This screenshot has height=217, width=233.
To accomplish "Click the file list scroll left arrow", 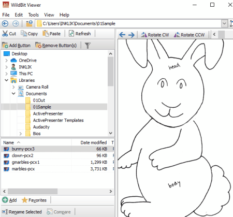I will [x=4, y=191].
